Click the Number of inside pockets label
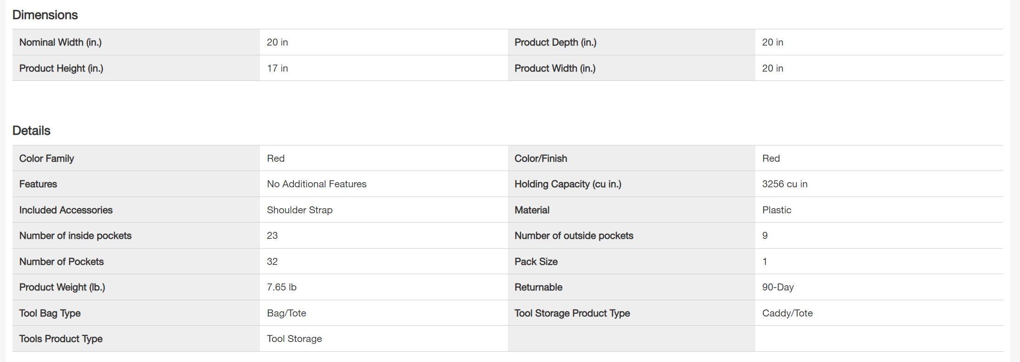1020x362 pixels. click(x=75, y=236)
